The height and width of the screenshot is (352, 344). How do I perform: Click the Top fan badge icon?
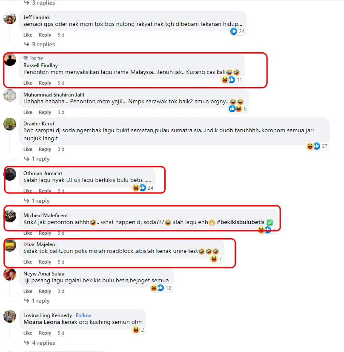pos(26,58)
